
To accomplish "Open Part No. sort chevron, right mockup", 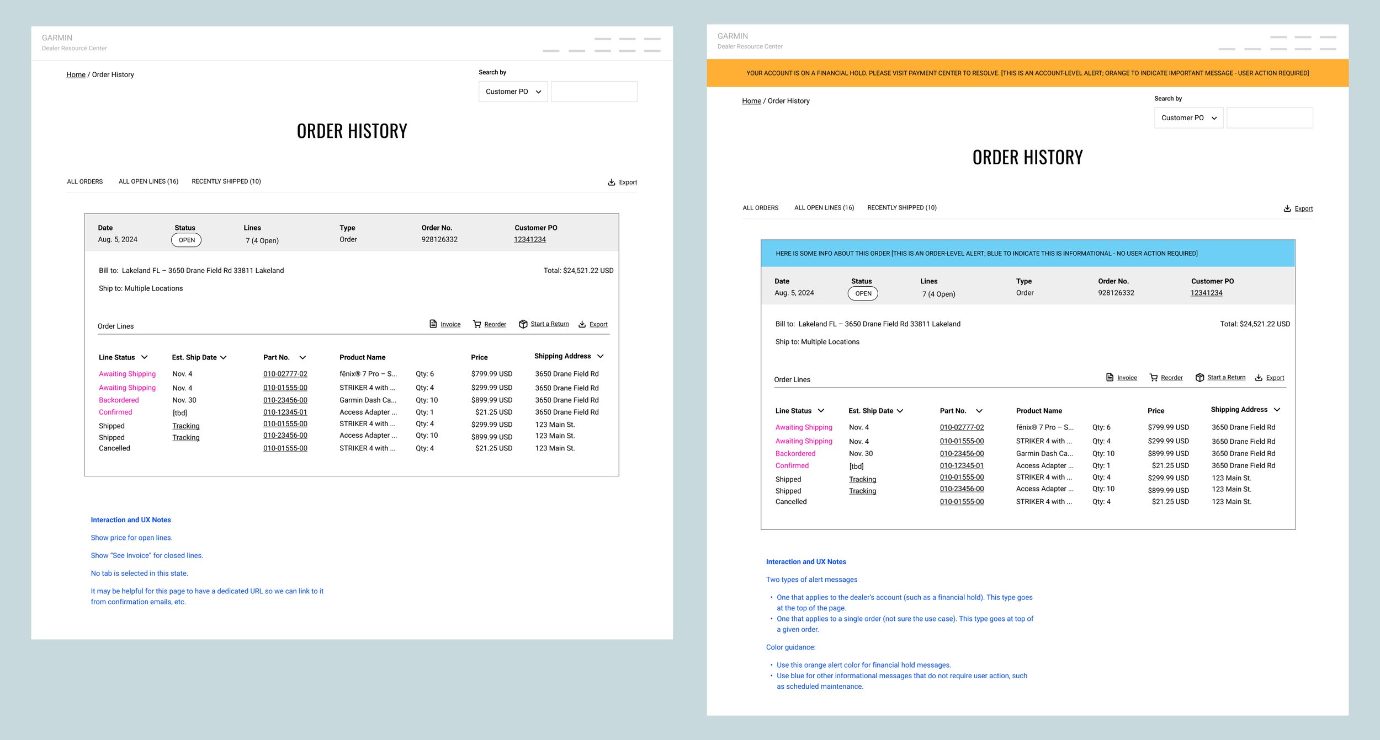I will 979,411.
